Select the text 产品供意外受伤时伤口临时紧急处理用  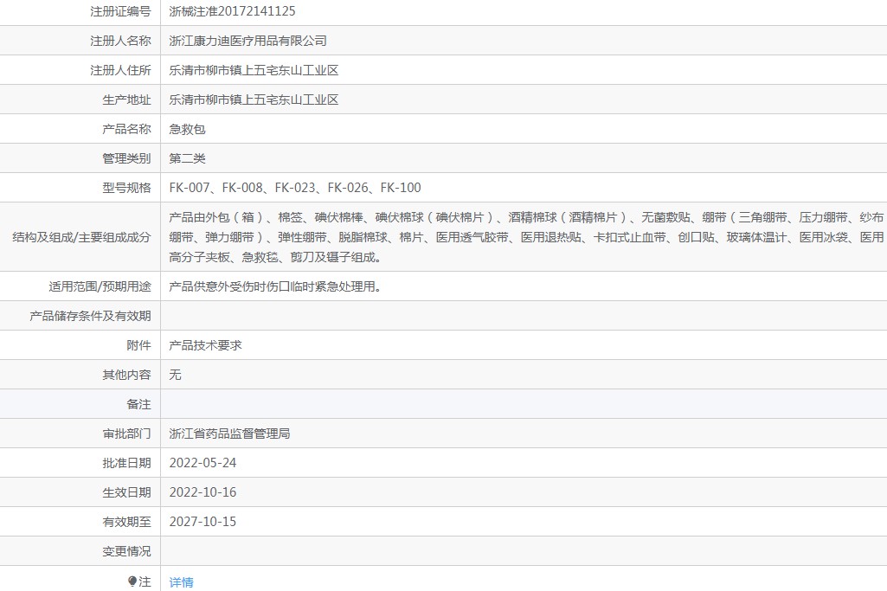(275, 286)
